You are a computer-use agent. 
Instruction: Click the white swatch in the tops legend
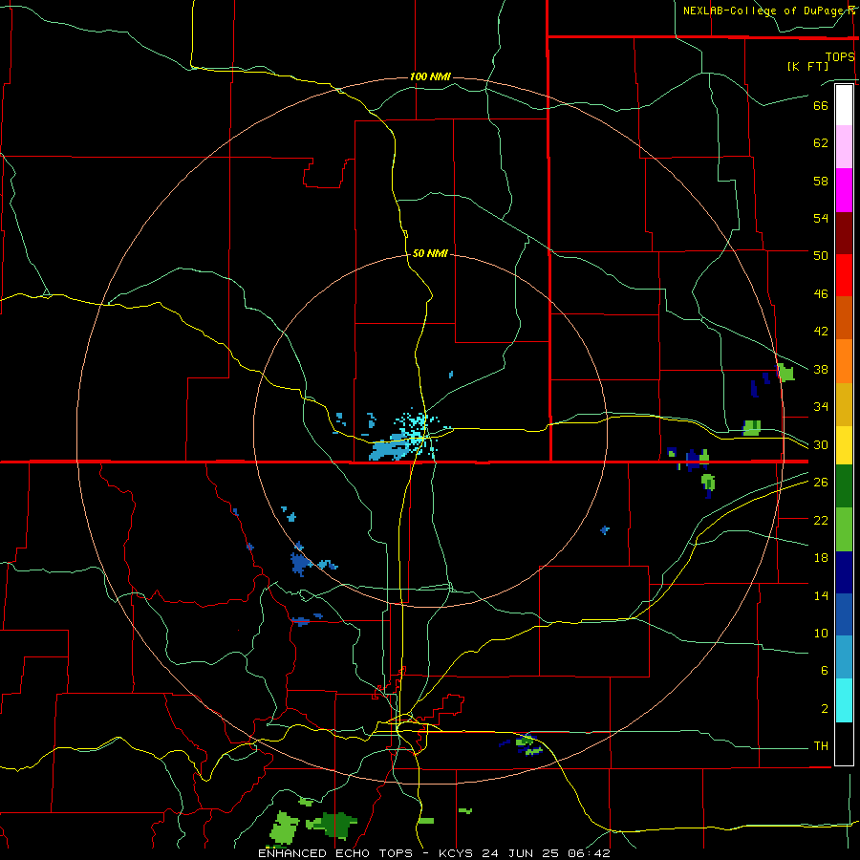(x=844, y=105)
